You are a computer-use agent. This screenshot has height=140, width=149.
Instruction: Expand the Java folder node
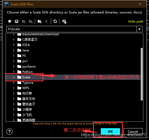(x=14, y=50)
